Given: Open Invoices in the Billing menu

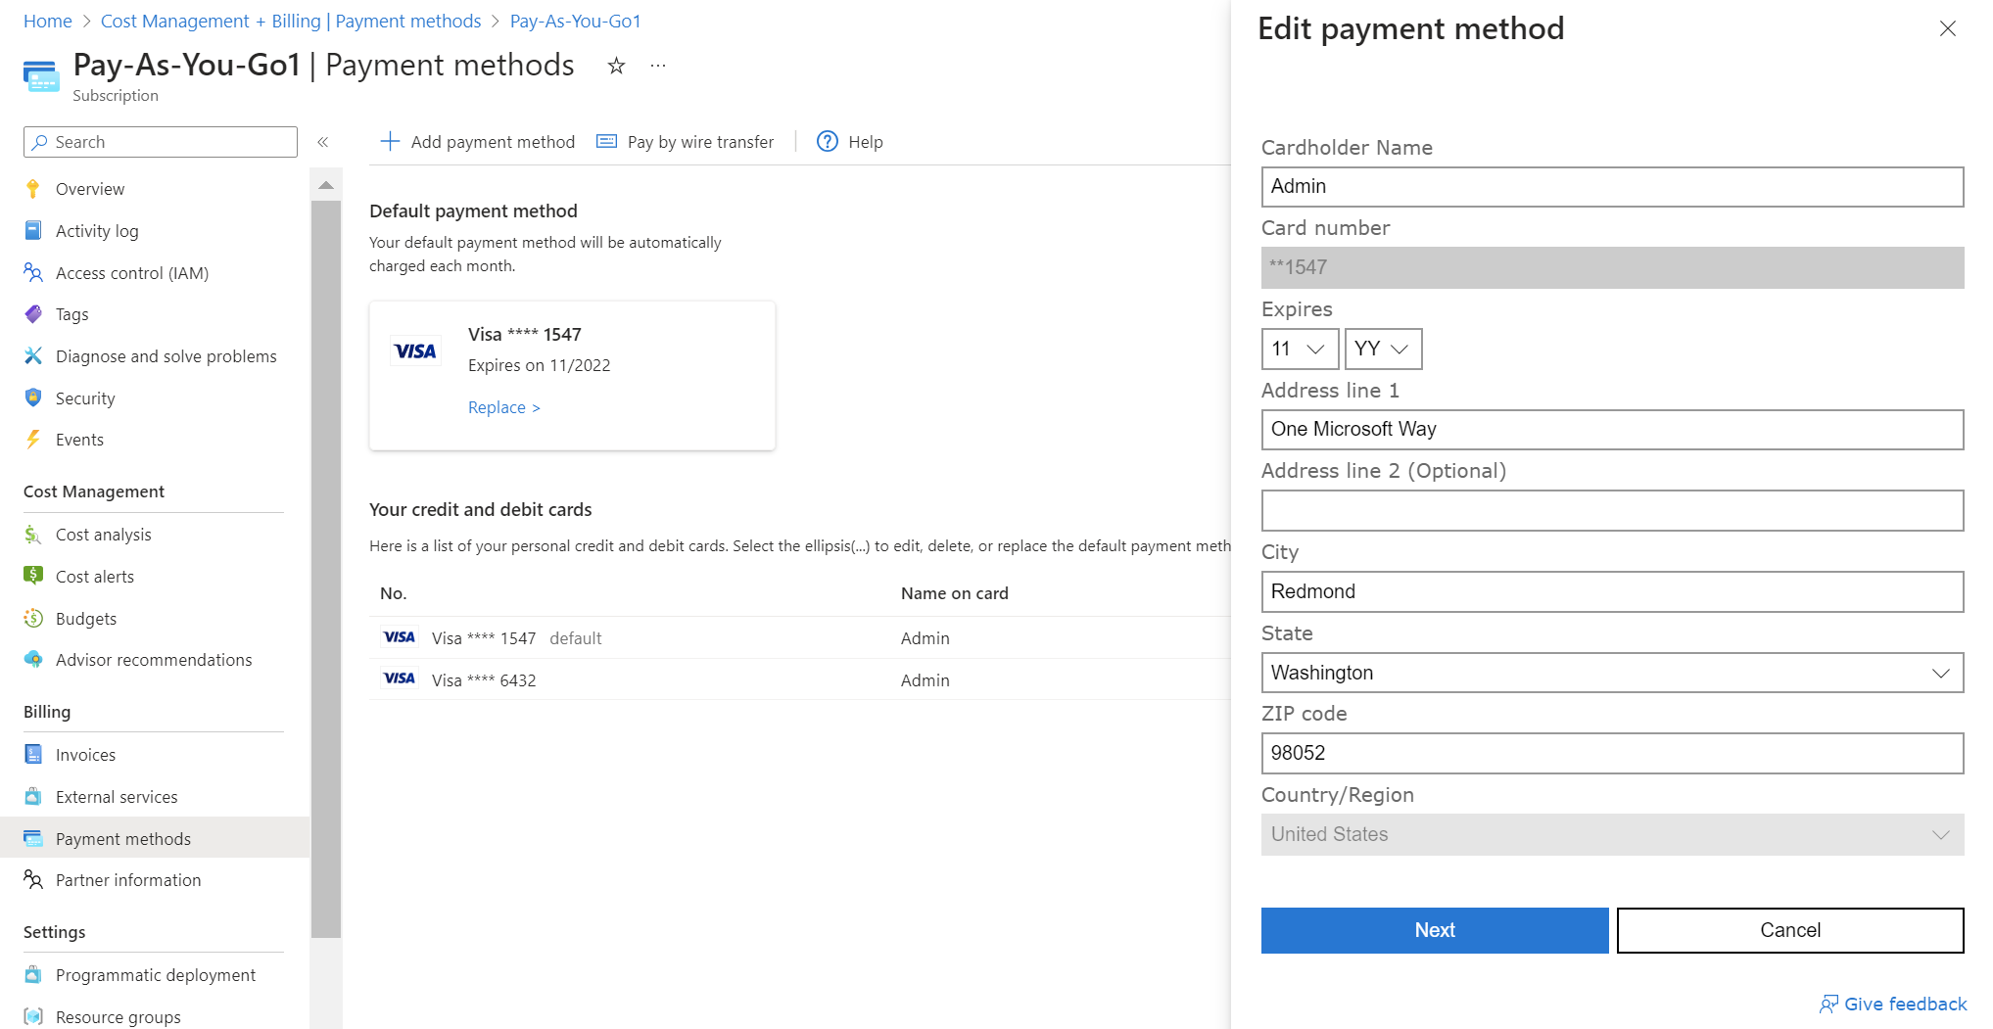Looking at the screenshot, I should (85, 755).
